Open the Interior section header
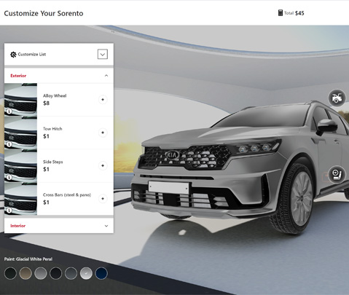 point(59,226)
